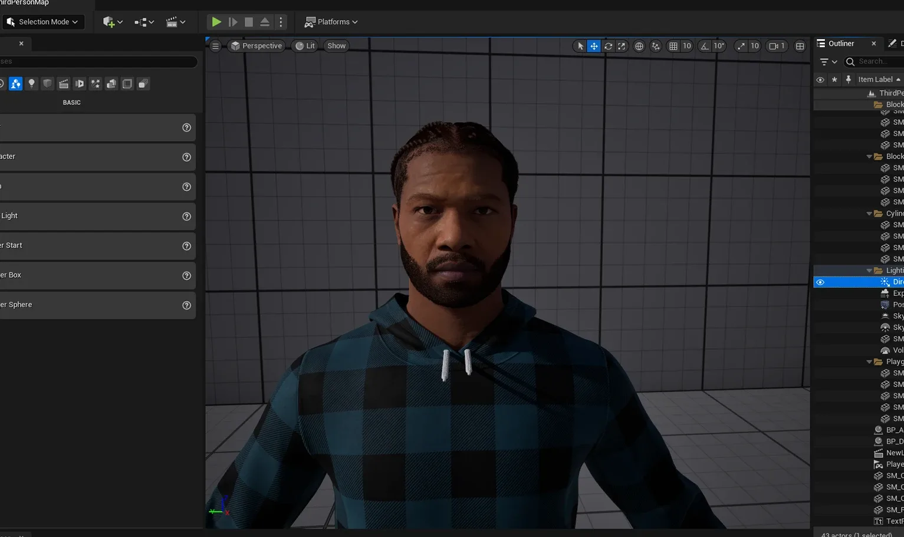Click the Place Actors search field
The width and height of the screenshot is (904, 537).
click(97, 61)
